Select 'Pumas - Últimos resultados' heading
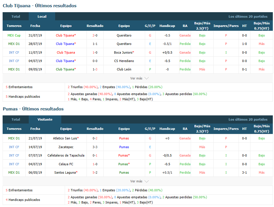This screenshot has width=274, height=207. tap(33, 109)
